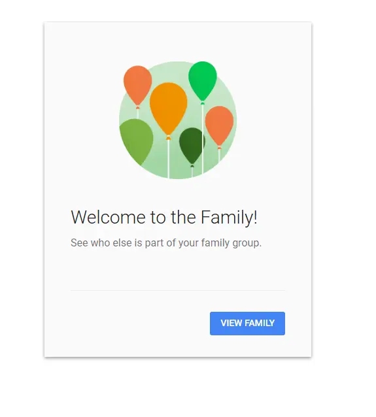Select the word Family! in the heading
Viewport: 376px width, 417px height.
pos(229,217)
